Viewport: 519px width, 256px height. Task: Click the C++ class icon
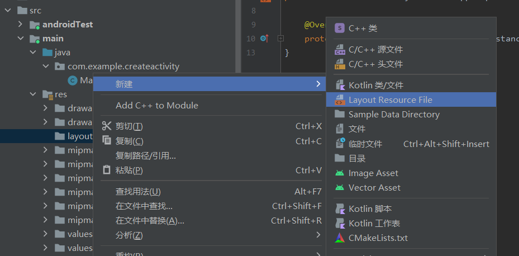click(x=339, y=28)
